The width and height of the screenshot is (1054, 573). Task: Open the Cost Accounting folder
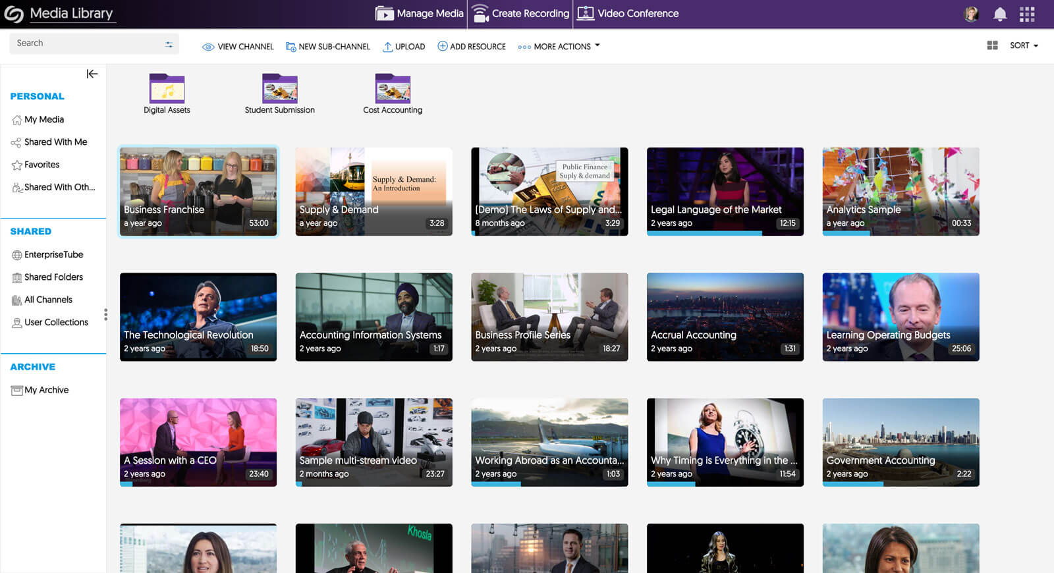pyautogui.click(x=393, y=94)
